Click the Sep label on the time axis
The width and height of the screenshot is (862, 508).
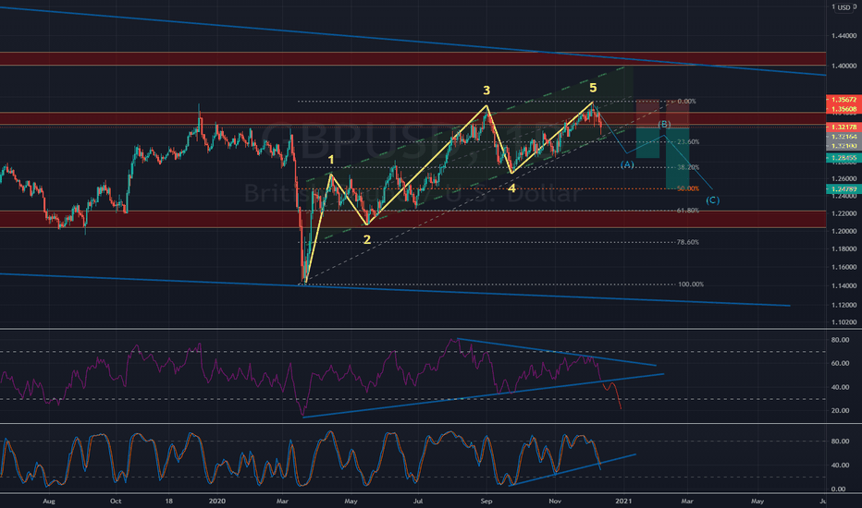[486, 501]
